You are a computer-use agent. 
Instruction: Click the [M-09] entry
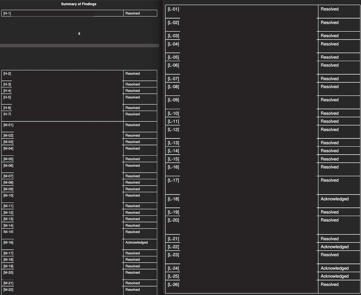[x=8, y=189]
